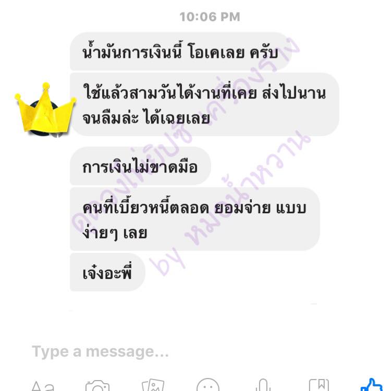The image size is (391, 391).
Task: Click the ได้เฉยเลย text in the second bubble
Action: pyautogui.click(x=177, y=118)
